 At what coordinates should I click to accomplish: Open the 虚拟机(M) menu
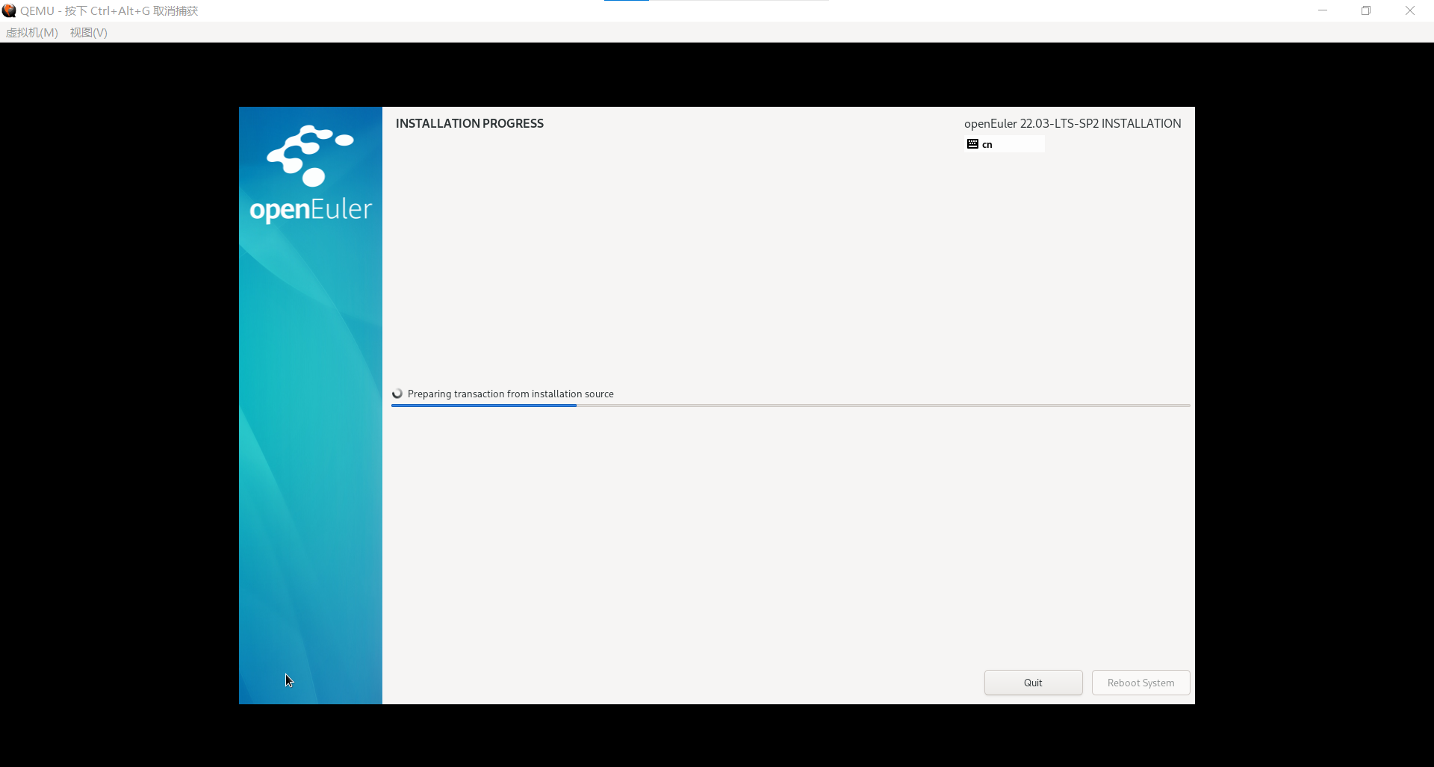[x=32, y=32]
